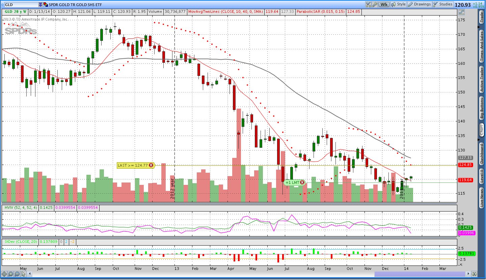Click the zoom in magnifier icon
The width and height of the screenshot is (486, 280).
(10, 274)
